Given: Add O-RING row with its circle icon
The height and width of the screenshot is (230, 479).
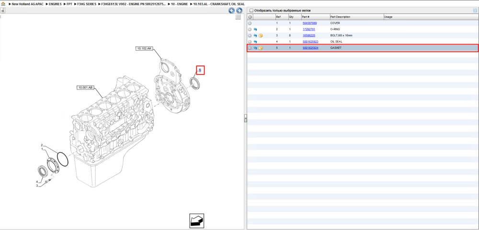Looking at the screenshot, I should pos(250,30).
